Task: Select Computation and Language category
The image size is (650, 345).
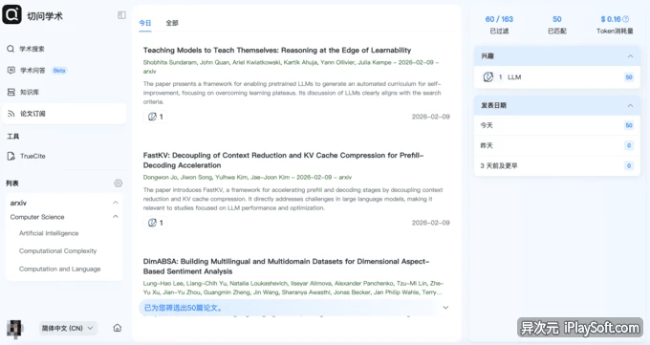Action: click(59, 270)
